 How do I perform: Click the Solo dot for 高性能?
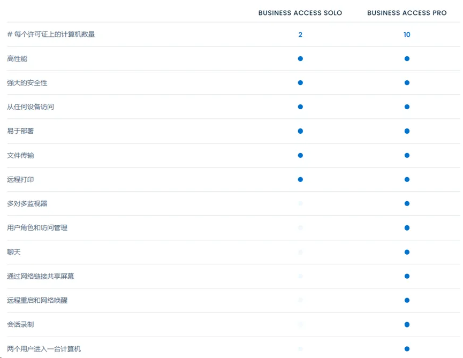pyautogui.click(x=300, y=59)
